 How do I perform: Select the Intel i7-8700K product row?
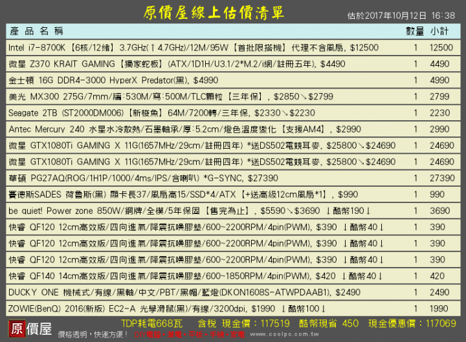tap(233, 47)
